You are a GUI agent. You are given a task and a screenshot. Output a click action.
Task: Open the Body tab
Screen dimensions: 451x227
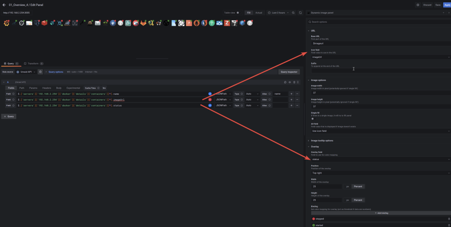(x=59, y=88)
